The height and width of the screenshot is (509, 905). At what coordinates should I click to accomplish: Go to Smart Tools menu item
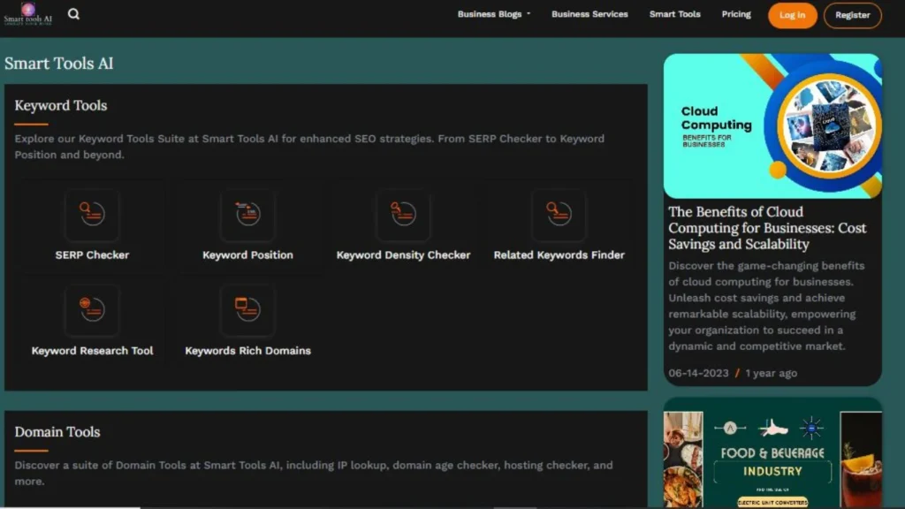pos(674,14)
